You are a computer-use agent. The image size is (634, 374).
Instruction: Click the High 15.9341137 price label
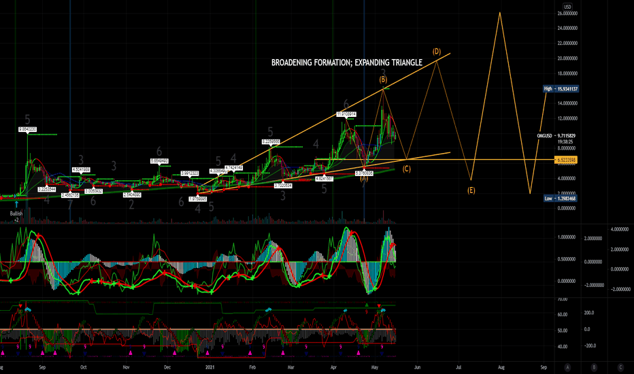point(561,88)
